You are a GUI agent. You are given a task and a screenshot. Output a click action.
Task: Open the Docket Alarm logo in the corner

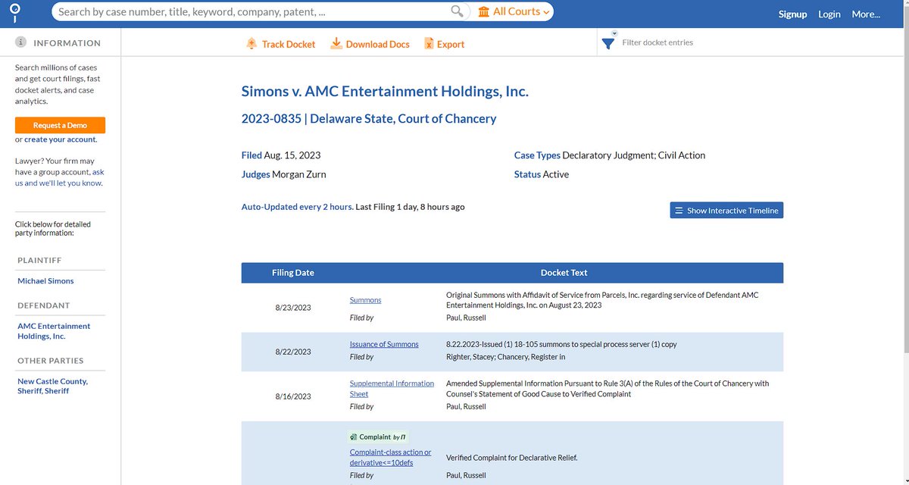click(15, 13)
